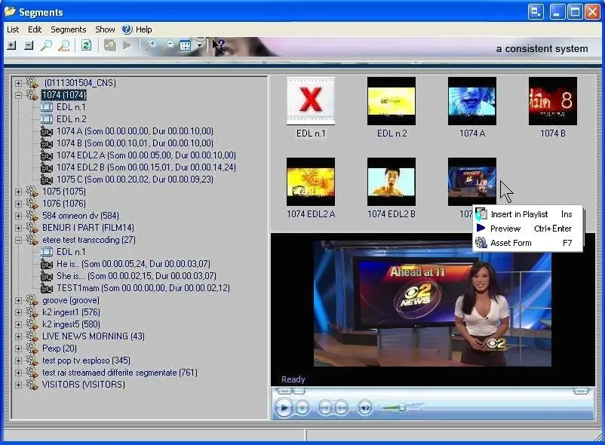Open the Segments menu
Image resolution: width=605 pixels, height=445 pixels.
coord(69,29)
